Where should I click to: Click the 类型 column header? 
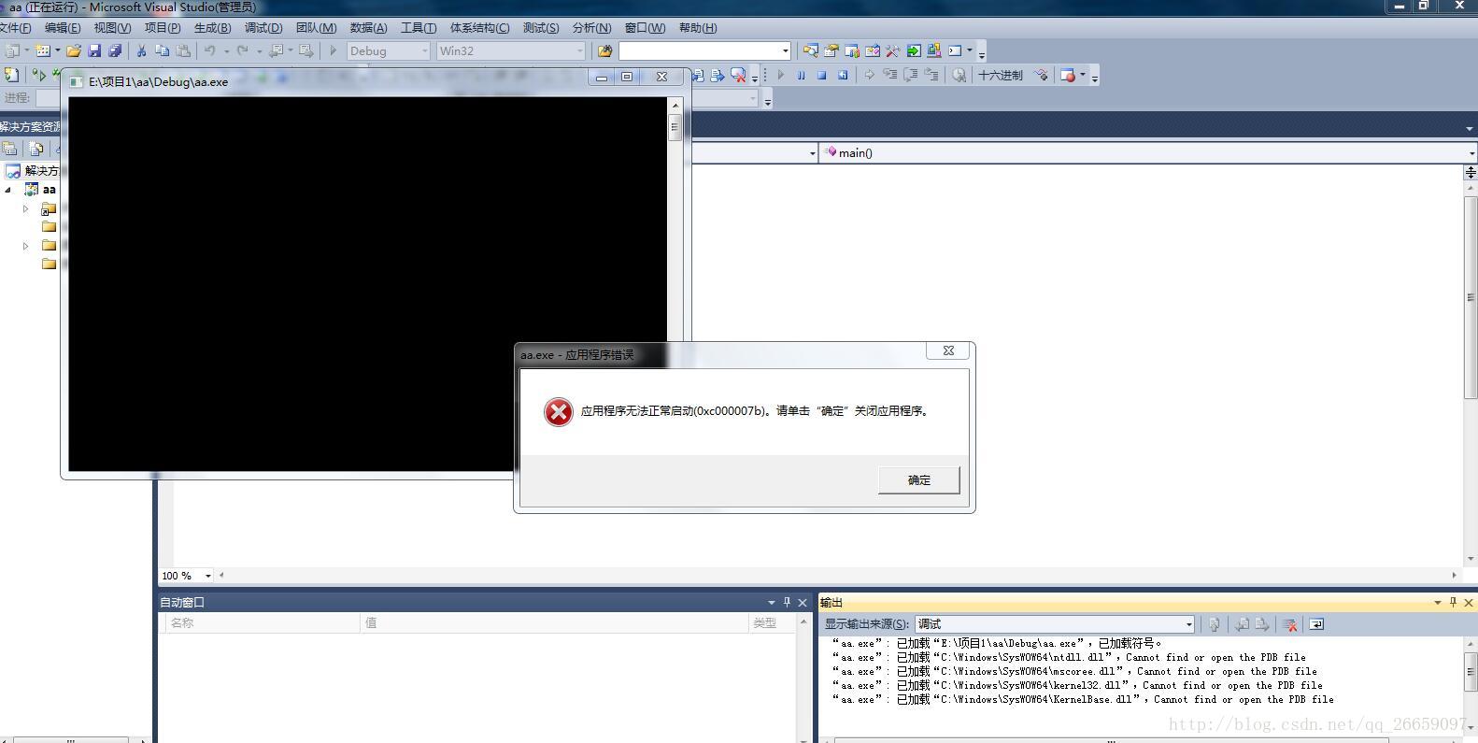(x=772, y=622)
